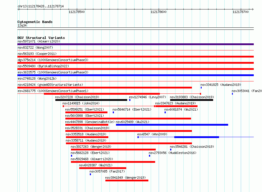Open the nsv3358711 (Audano2019) label
The height and width of the screenshot is (192, 262).
[86, 140]
